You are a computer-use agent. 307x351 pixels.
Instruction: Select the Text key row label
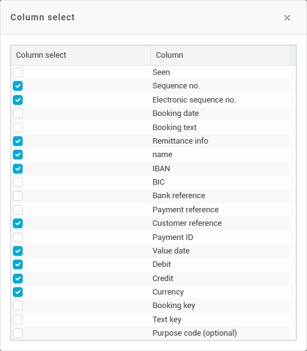tap(167, 320)
